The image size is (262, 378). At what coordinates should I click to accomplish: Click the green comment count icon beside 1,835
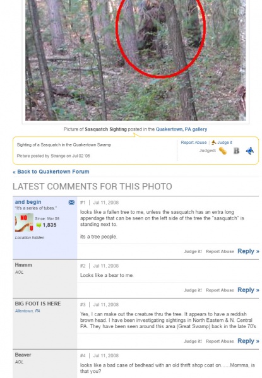click(39, 225)
